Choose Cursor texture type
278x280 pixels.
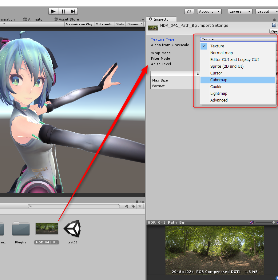[x=238, y=73]
